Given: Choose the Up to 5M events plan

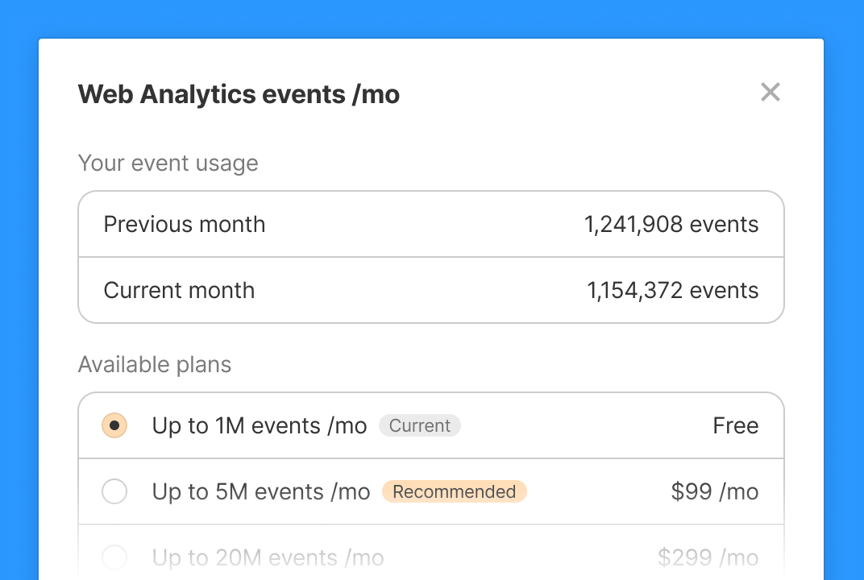Looking at the screenshot, I should point(114,491).
